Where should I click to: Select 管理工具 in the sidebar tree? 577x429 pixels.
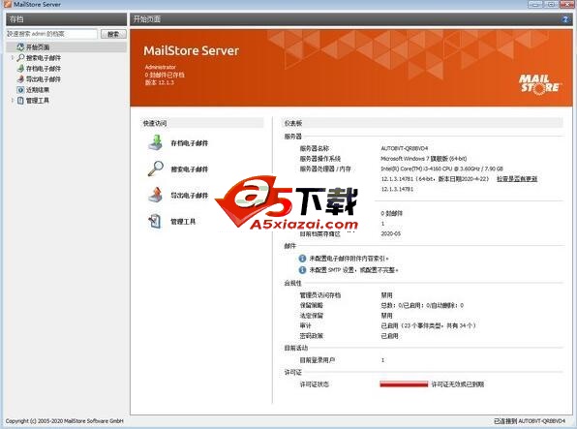[37, 101]
